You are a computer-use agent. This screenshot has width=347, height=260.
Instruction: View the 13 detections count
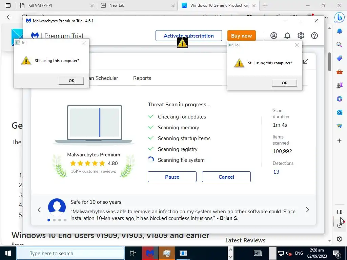tap(276, 172)
